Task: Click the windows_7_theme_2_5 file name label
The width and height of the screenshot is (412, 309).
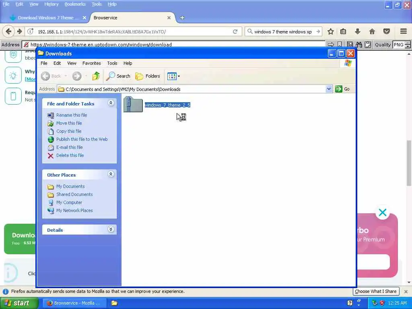Action: coord(167,105)
